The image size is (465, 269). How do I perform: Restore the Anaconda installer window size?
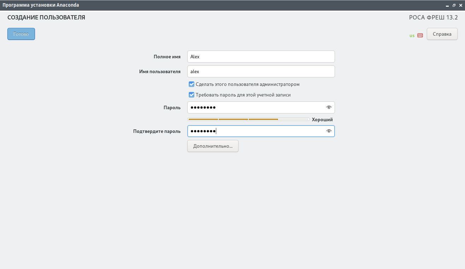pos(454,5)
